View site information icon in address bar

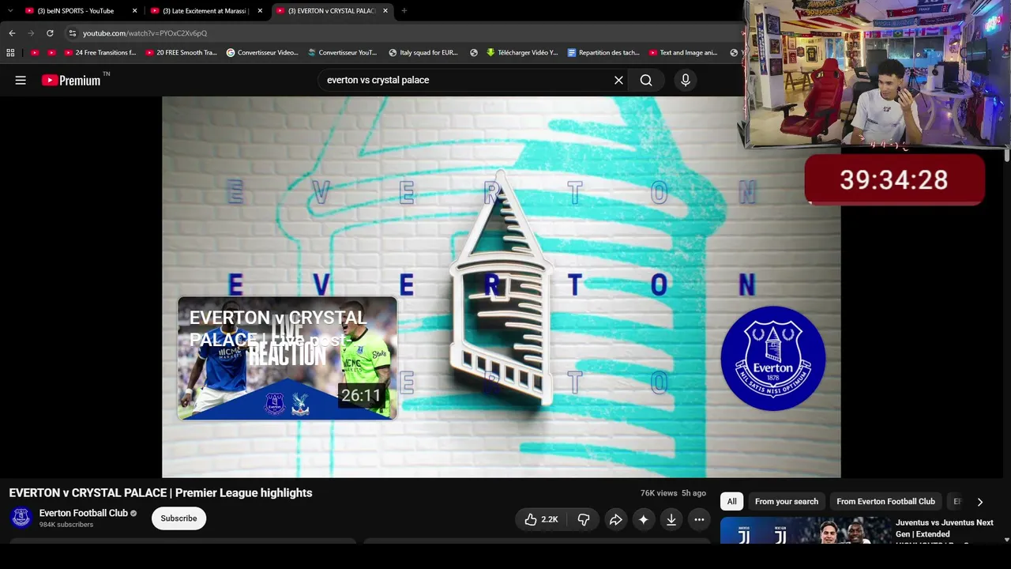click(72, 33)
